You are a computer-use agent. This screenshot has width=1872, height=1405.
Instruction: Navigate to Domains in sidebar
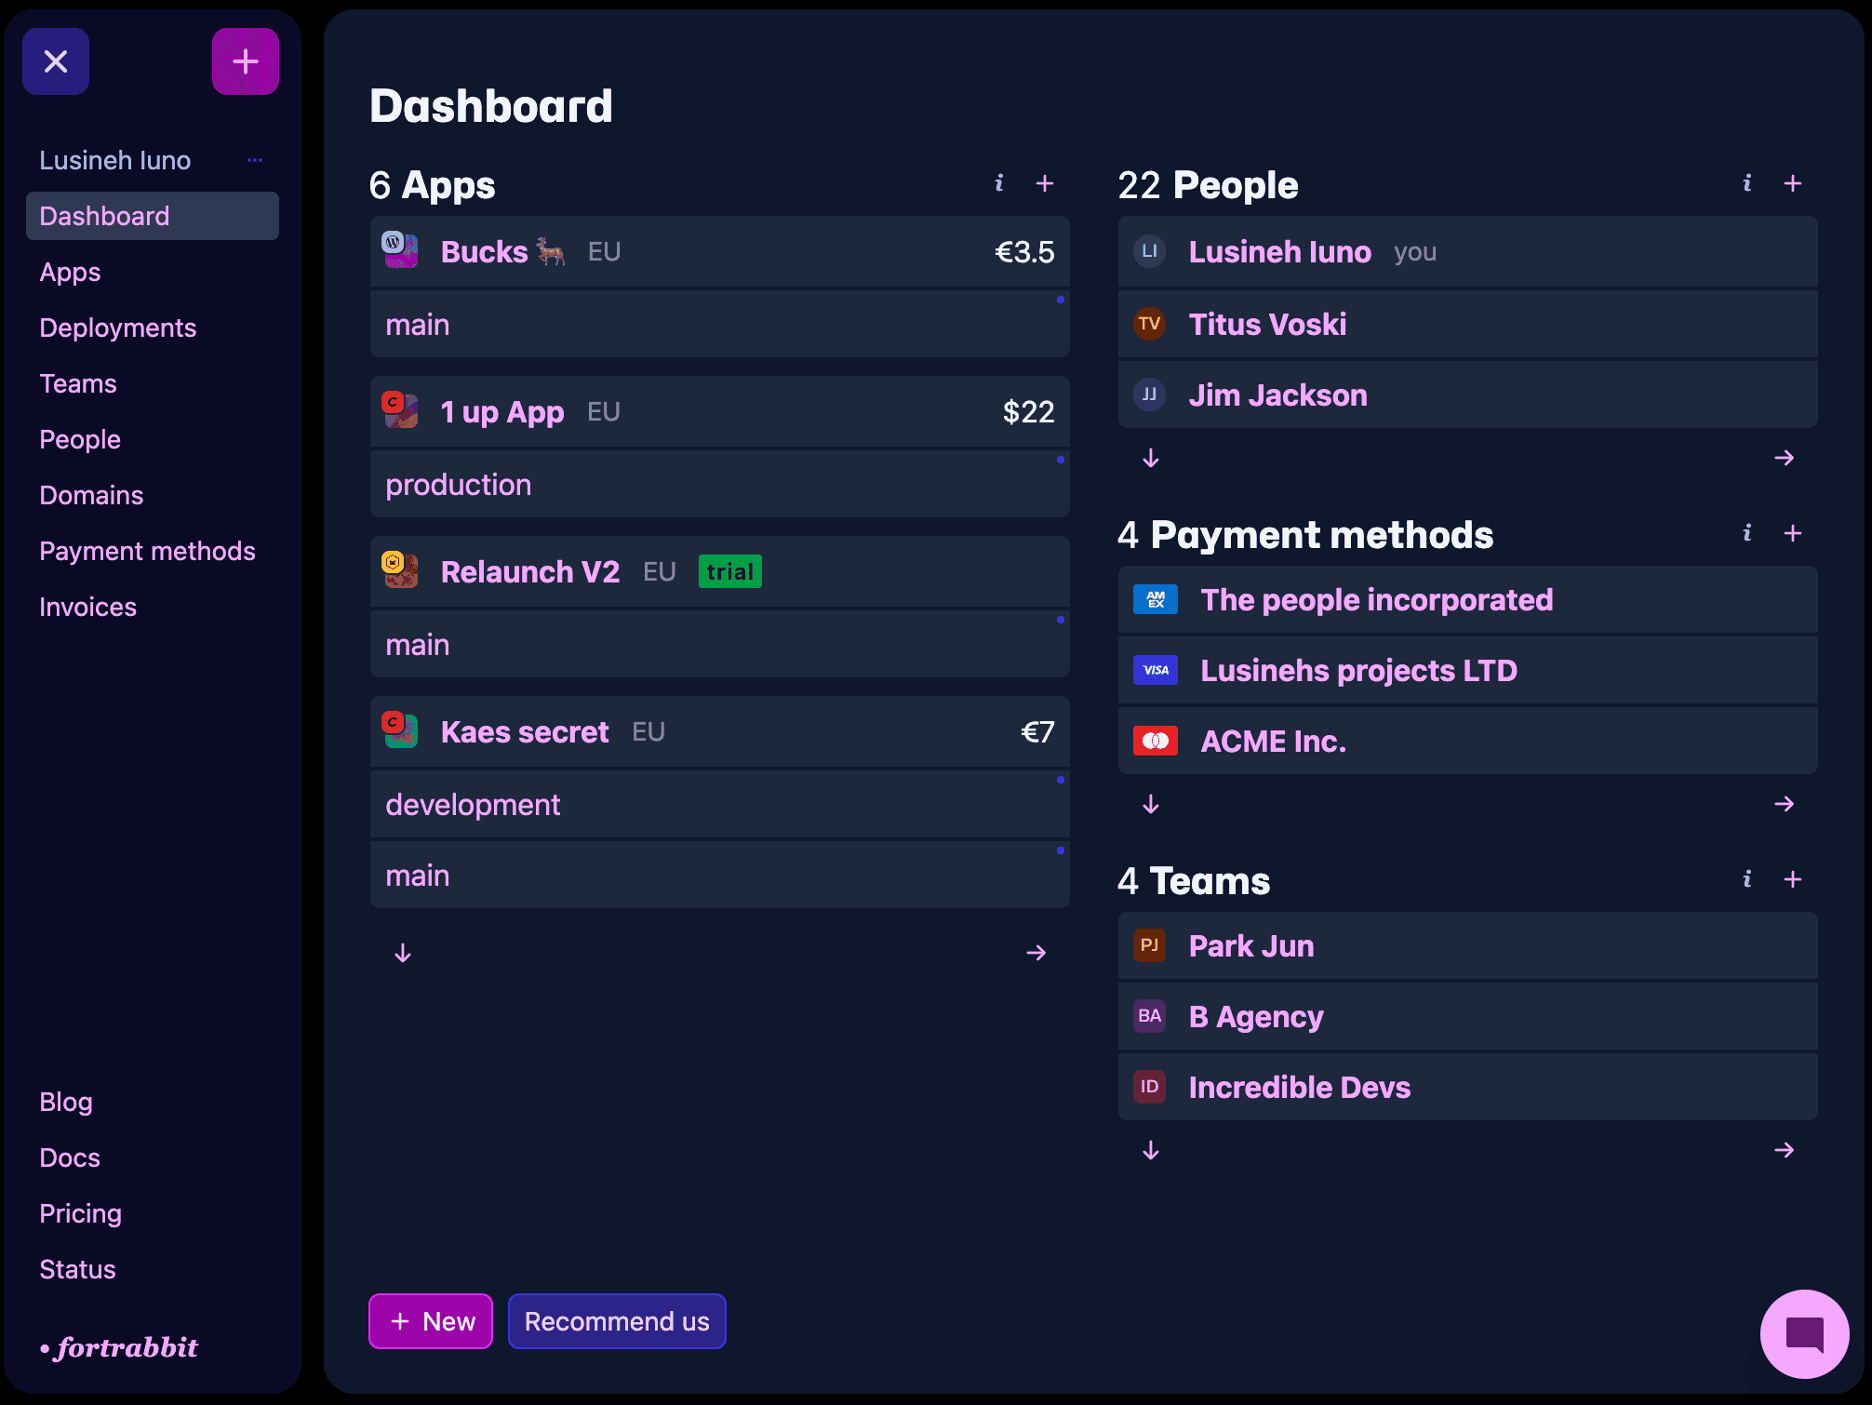91,495
